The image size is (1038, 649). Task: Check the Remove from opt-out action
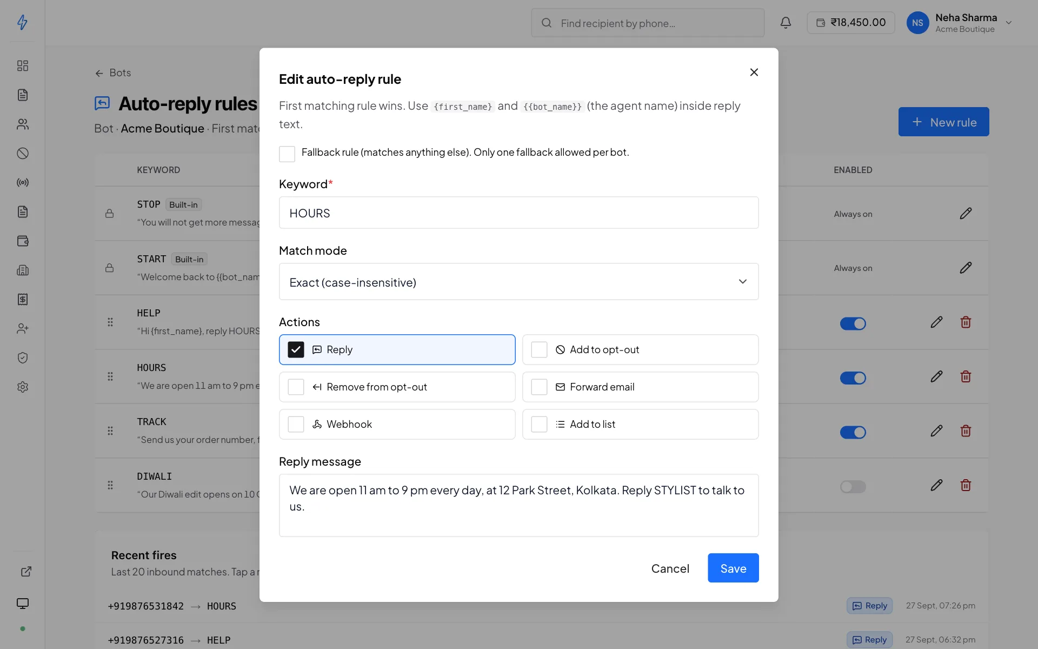point(296,387)
